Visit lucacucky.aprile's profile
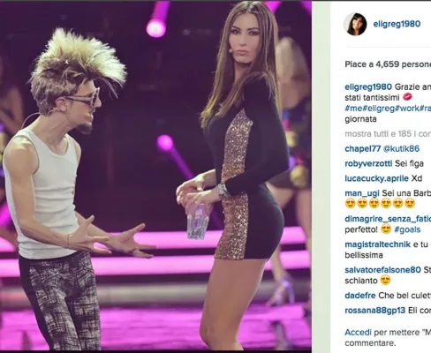Image resolution: width=431 pixels, height=353 pixels. pyautogui.click(x=376, y=178)
